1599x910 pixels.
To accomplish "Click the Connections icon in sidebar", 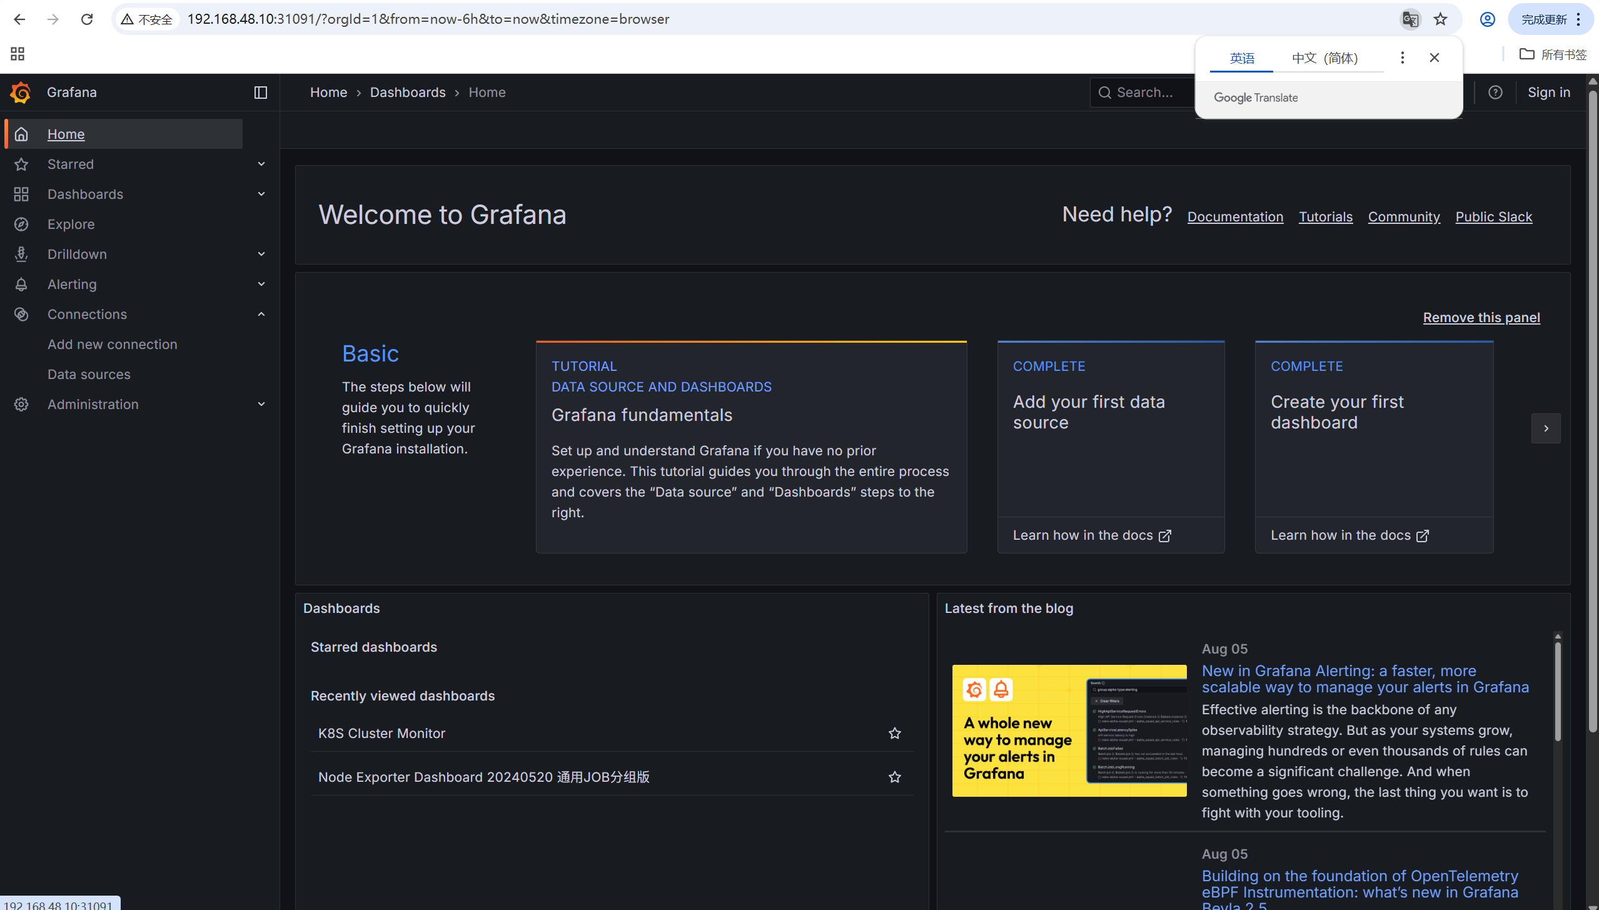I will [x=21, y=314].
